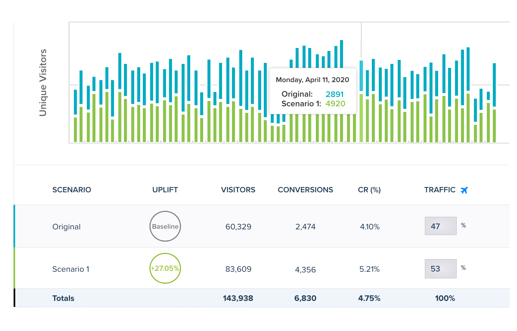Click Scenario 1 conversions value 4,356
Screen dimensions: 517x331
pyautogui.click(x=306, y=270)
